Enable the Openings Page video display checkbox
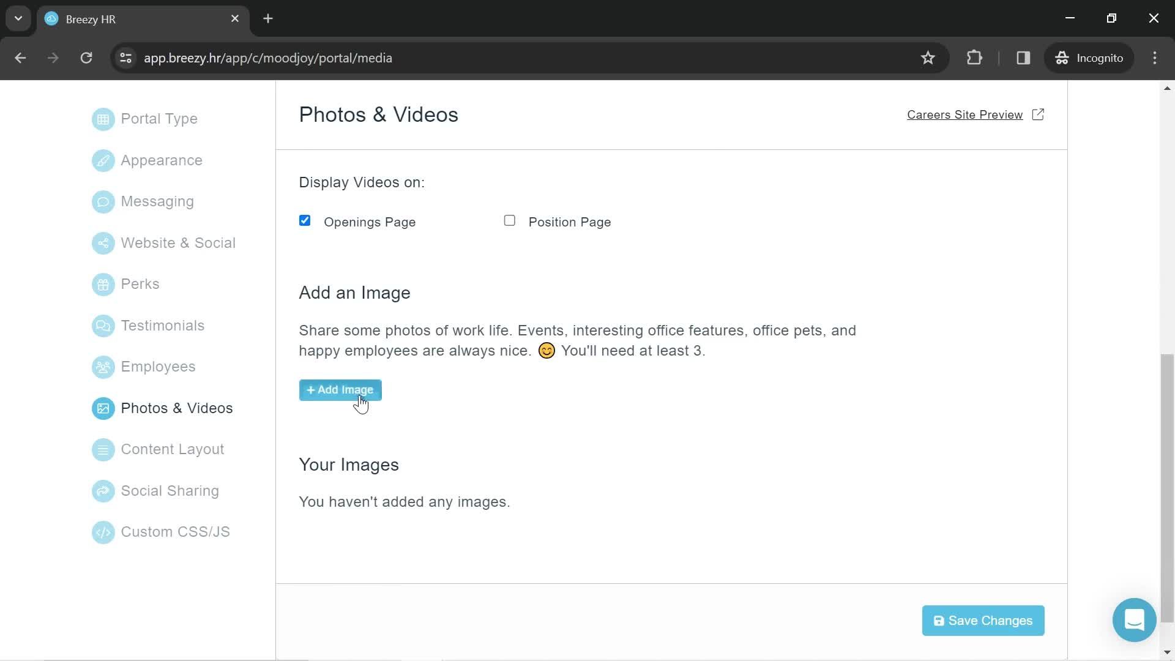 [304, 220]
